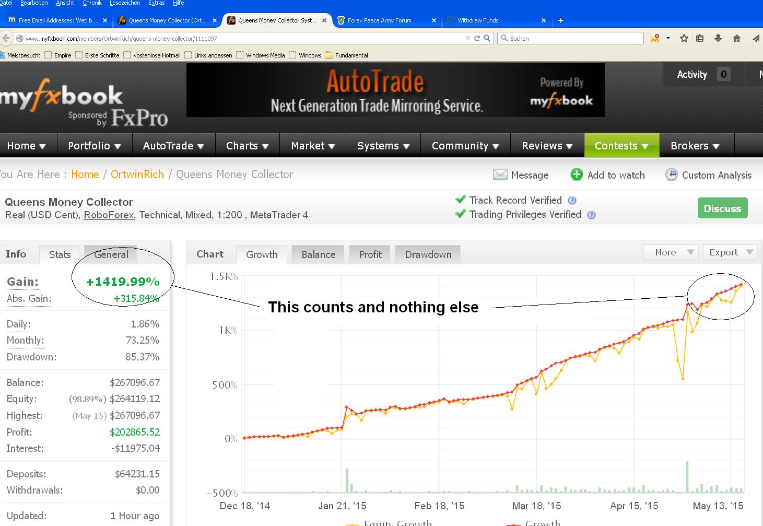This screenshot has height=526, width=763.
Task: Bookmark this page with the star icon
Action: pyautogui.click(x=684, y=38)
